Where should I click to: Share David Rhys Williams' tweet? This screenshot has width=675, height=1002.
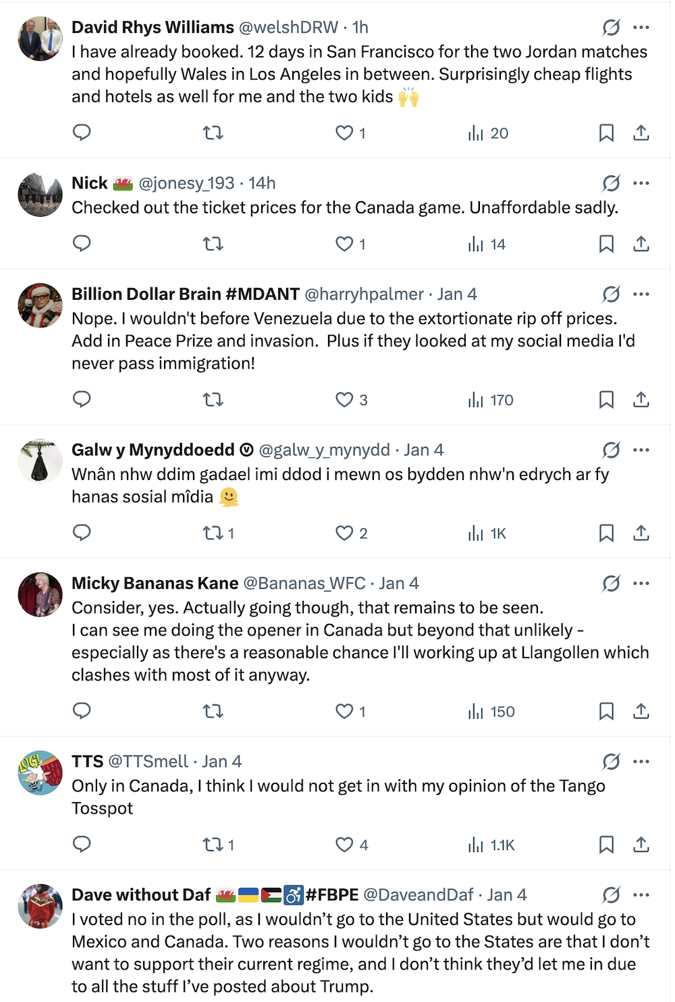coord(641,133)
